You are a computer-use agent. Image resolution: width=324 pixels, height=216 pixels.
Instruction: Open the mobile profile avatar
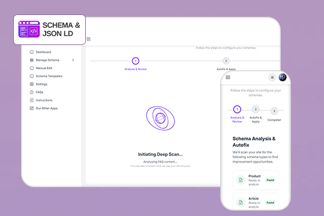pos(283,77)
